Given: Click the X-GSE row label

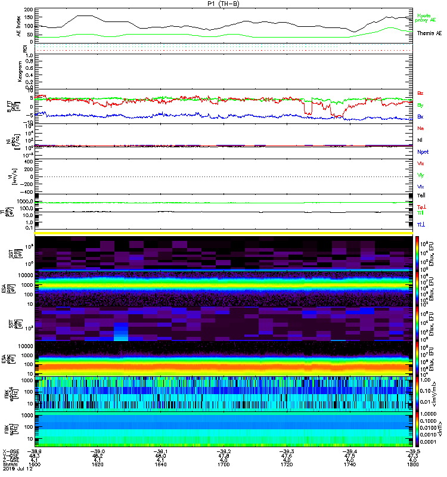Looking at the screenshot, I should click(x=11, y=451).
